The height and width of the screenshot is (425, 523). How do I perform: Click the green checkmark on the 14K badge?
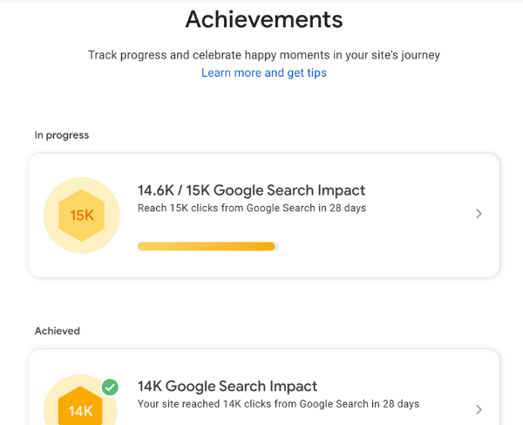coord(110,387)
